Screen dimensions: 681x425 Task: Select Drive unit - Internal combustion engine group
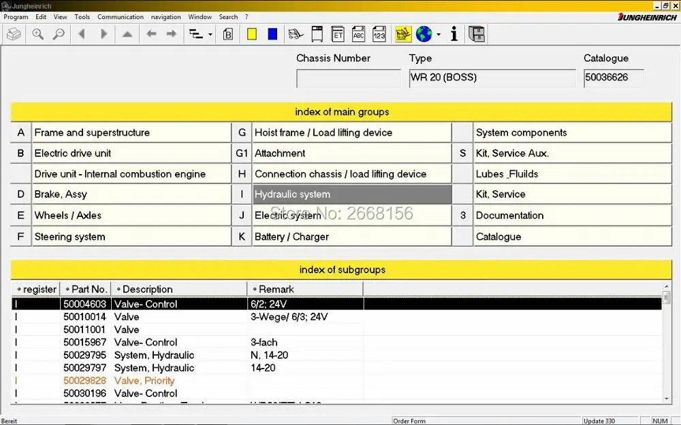(x=131, y=174)
